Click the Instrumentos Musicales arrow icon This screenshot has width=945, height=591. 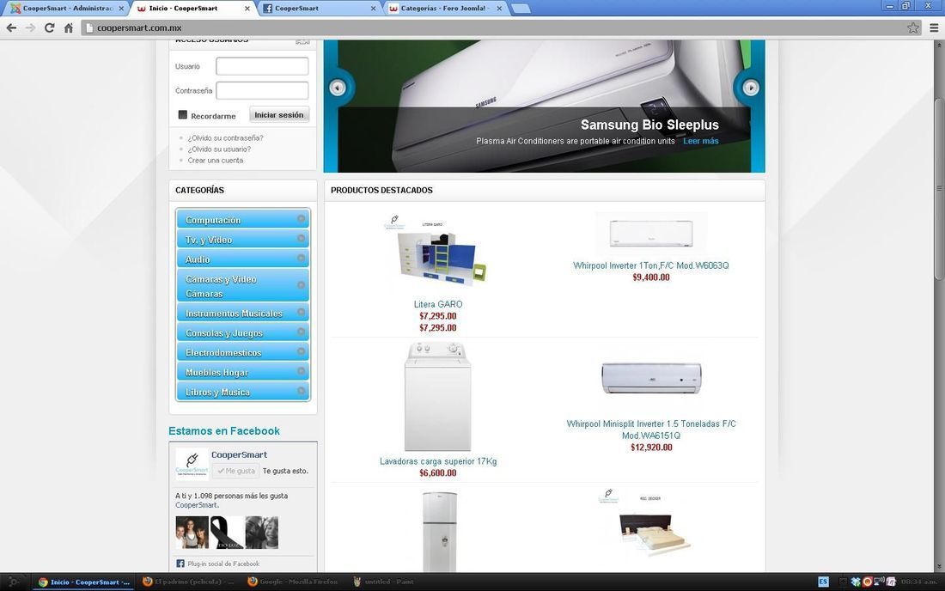(x=302, y=312)
